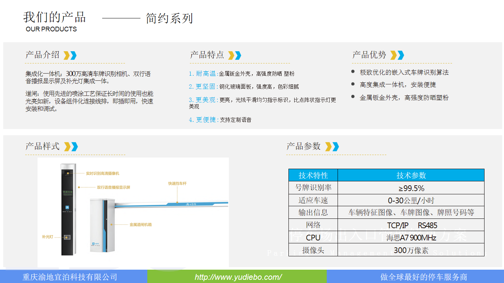Click the double-chevron icon beside 产品样式
This screenshot has height=283, width=504.
coord(71,147)
